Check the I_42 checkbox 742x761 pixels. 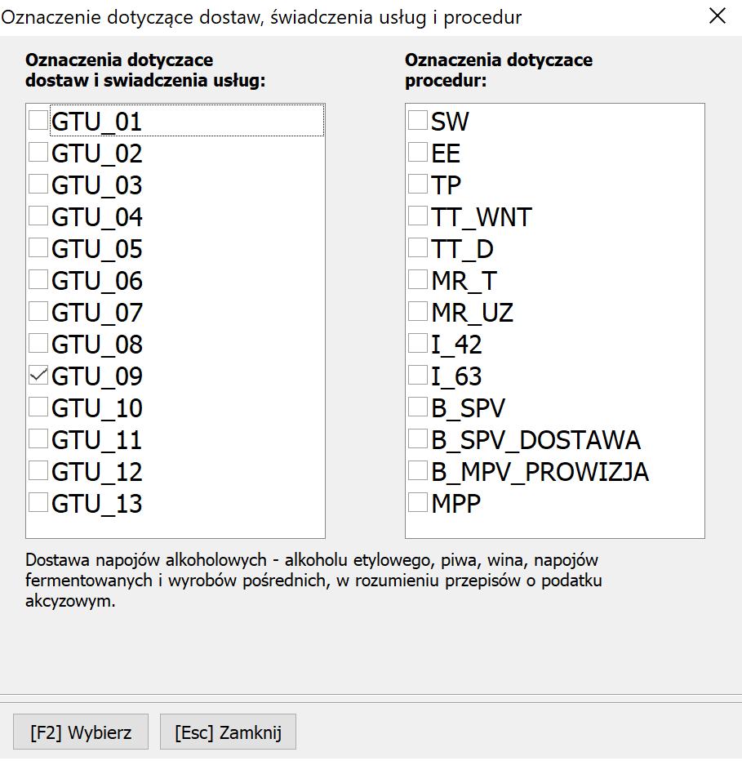pos(418,343)
